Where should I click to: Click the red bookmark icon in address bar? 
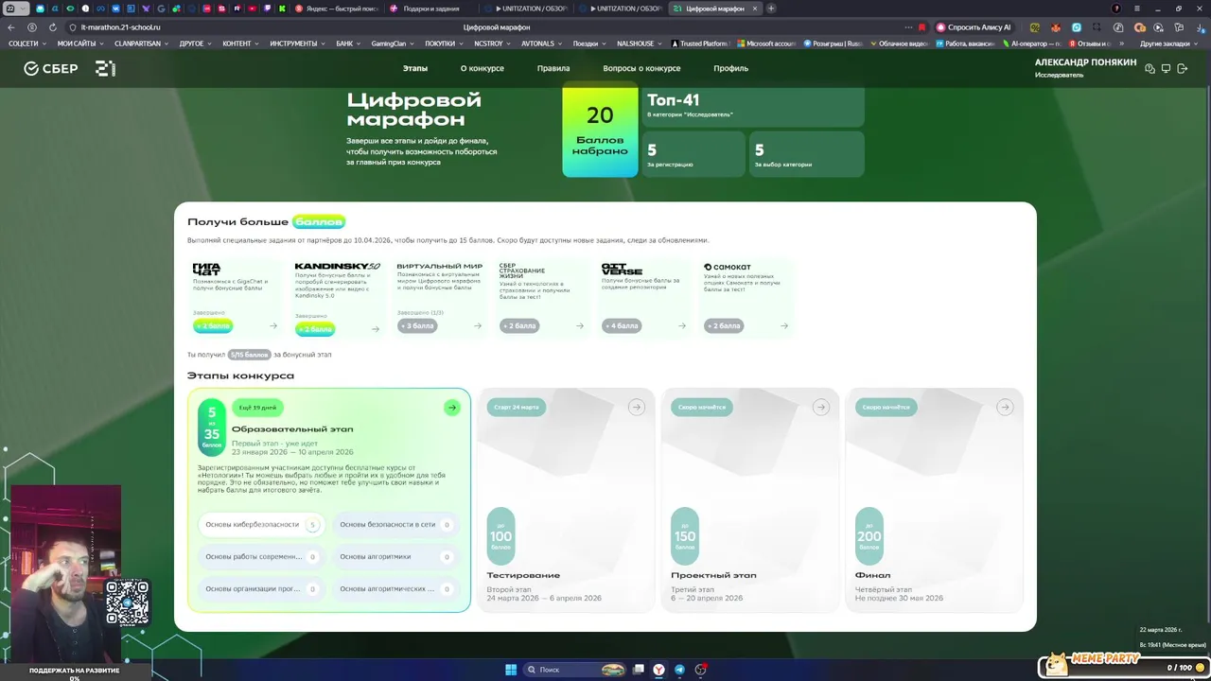(922, 27)
